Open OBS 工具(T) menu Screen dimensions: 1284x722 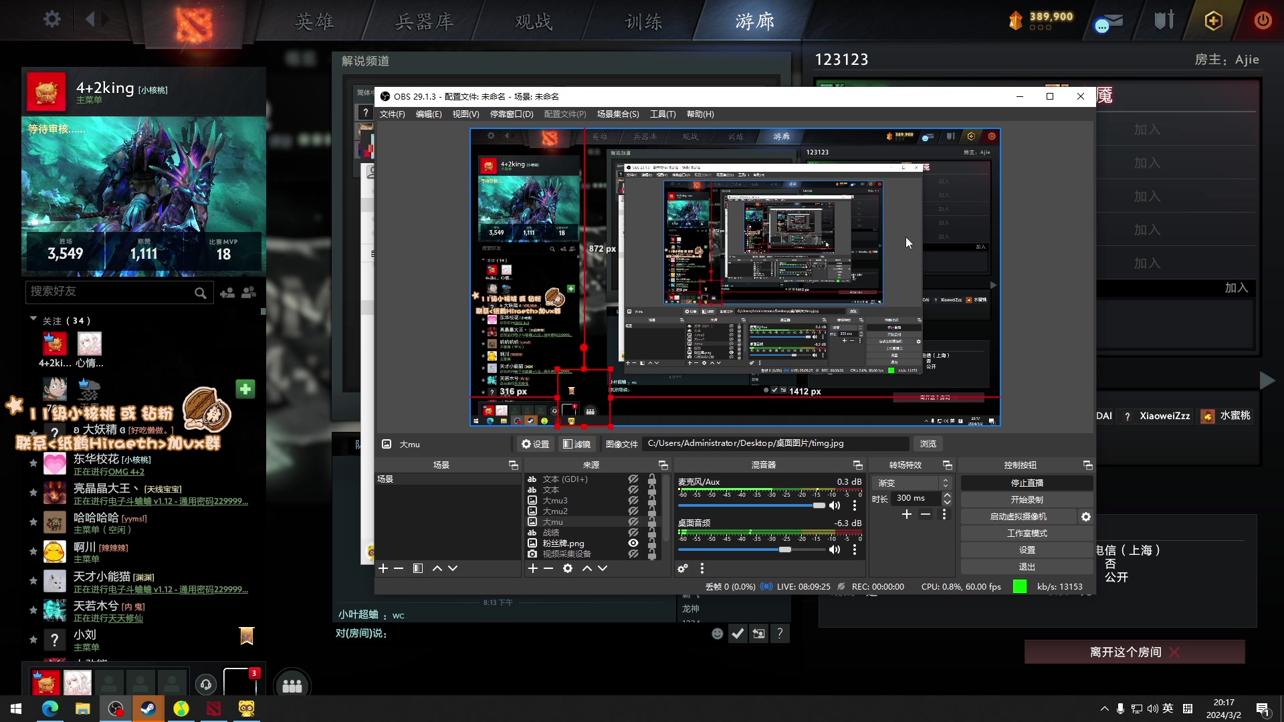coord(663,114)
